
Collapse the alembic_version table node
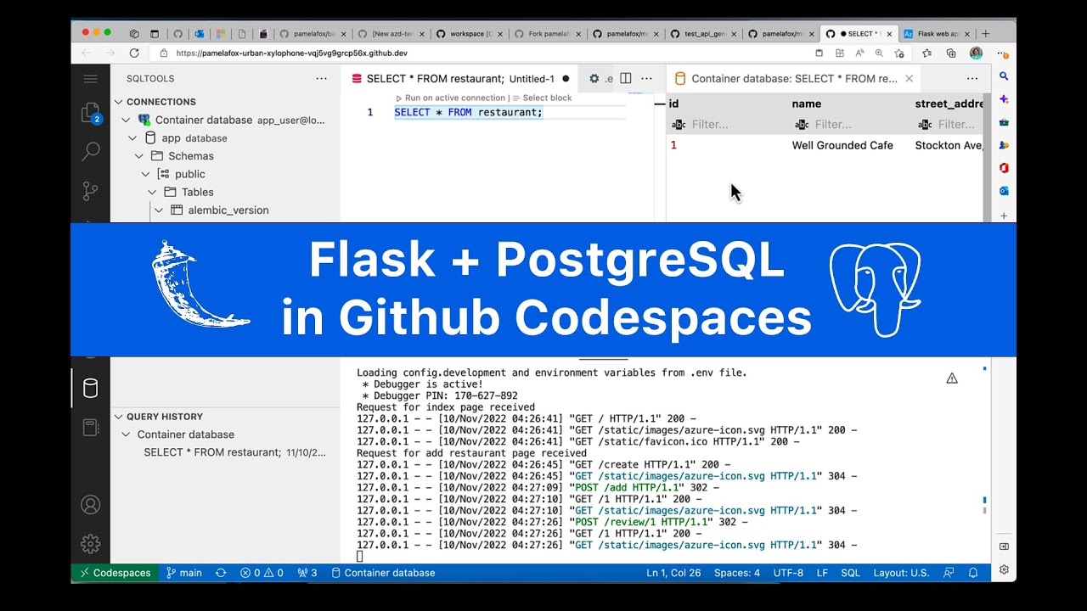pos(159,210)
